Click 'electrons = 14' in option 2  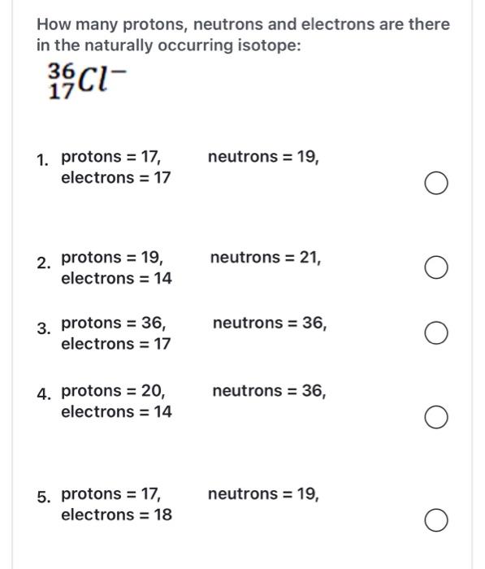(116, 278)
